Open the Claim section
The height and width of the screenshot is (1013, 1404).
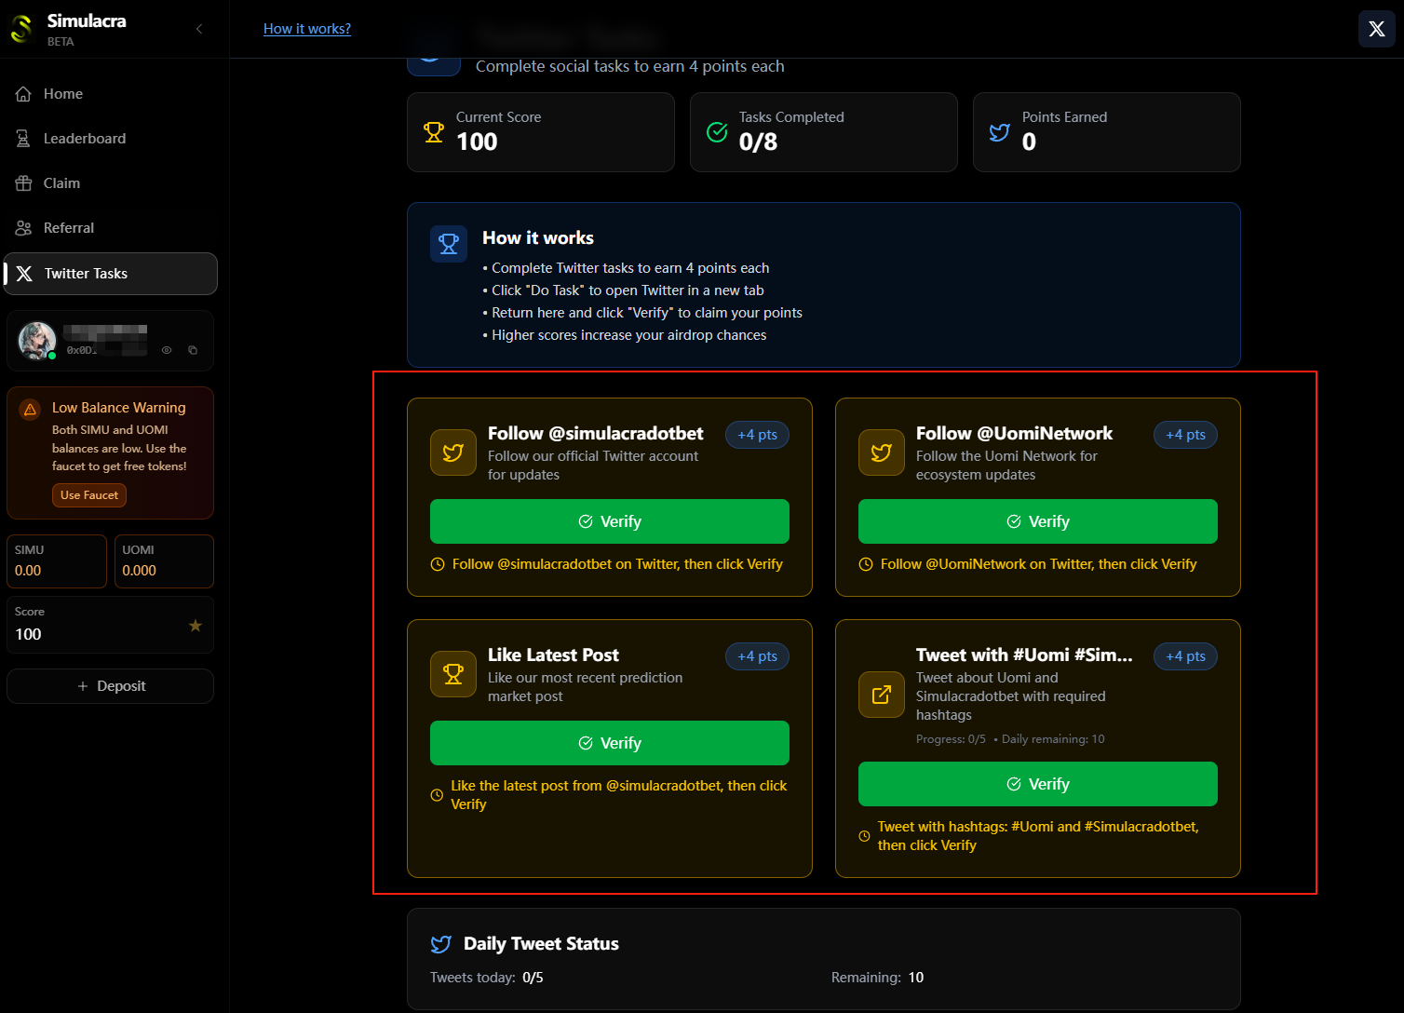[x=61, y=183]
